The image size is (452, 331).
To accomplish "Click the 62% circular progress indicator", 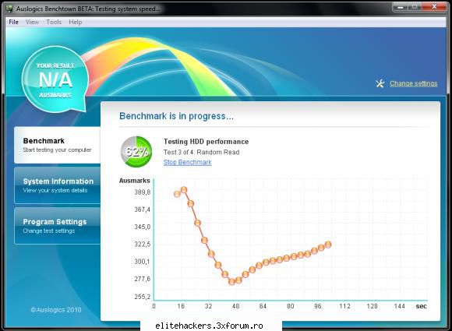I will tap(136, 152).
